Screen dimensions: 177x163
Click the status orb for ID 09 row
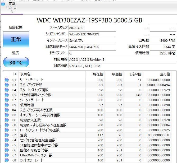tap(7, 105)
